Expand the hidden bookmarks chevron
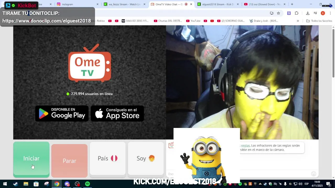 click(x=298, y=21)
